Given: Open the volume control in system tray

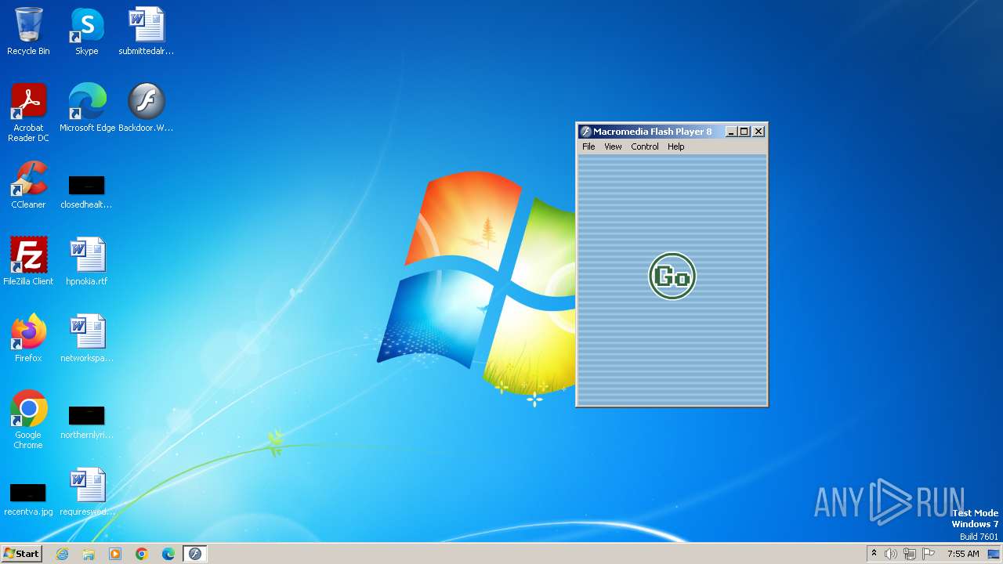Looking at the screenshot, I should click(x=891, y=554).
